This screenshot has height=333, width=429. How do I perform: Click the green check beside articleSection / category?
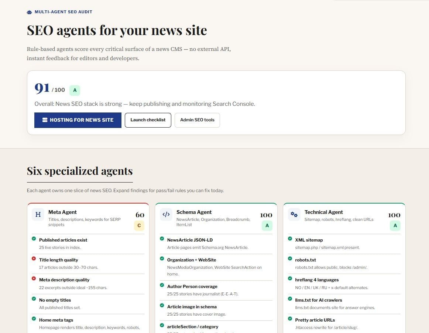tap(162, 325)
